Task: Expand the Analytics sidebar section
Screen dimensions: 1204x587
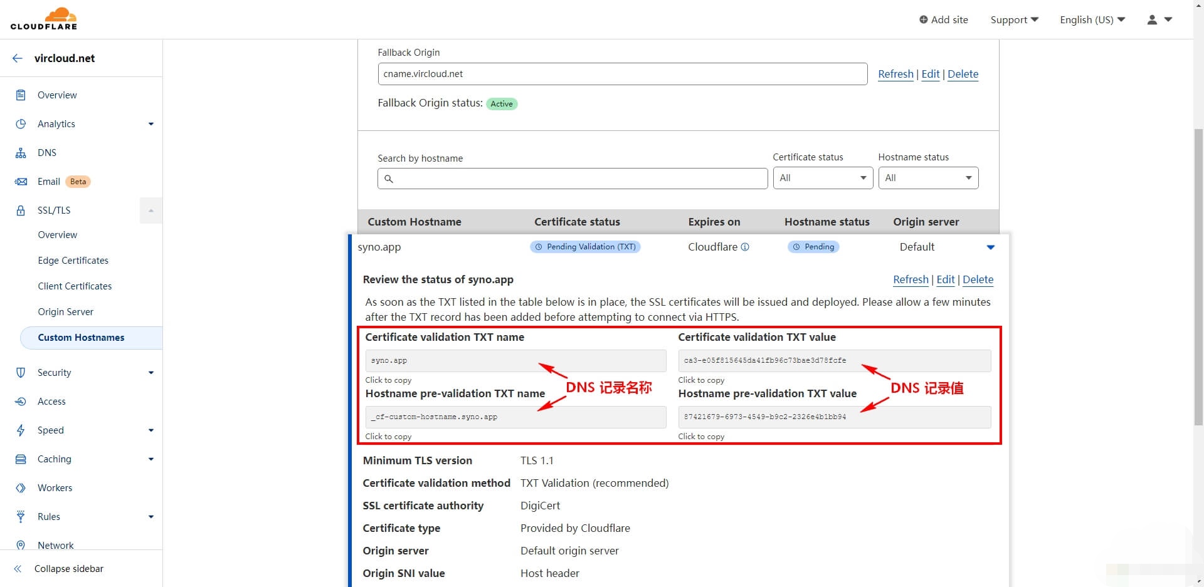Action: [150, 124]
